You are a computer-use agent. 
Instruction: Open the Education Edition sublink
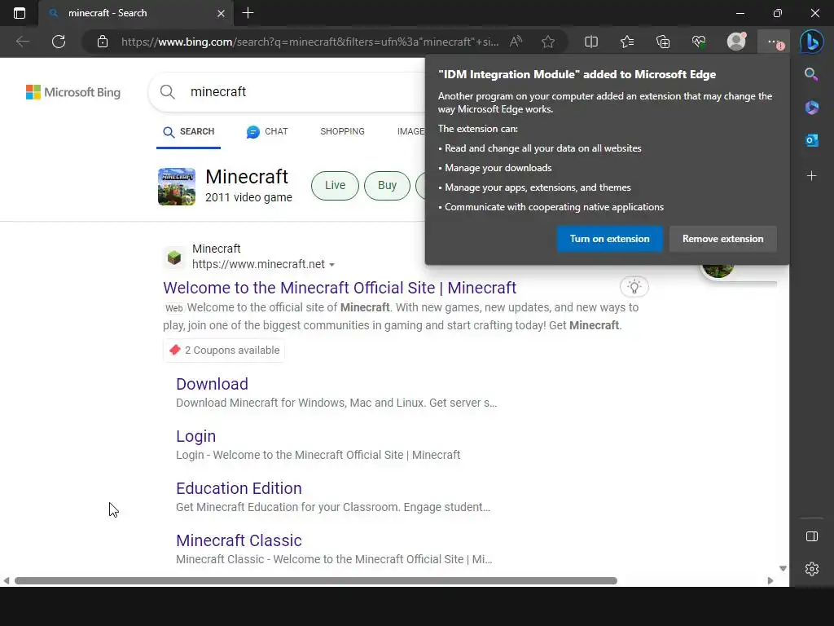click(239, 488)
